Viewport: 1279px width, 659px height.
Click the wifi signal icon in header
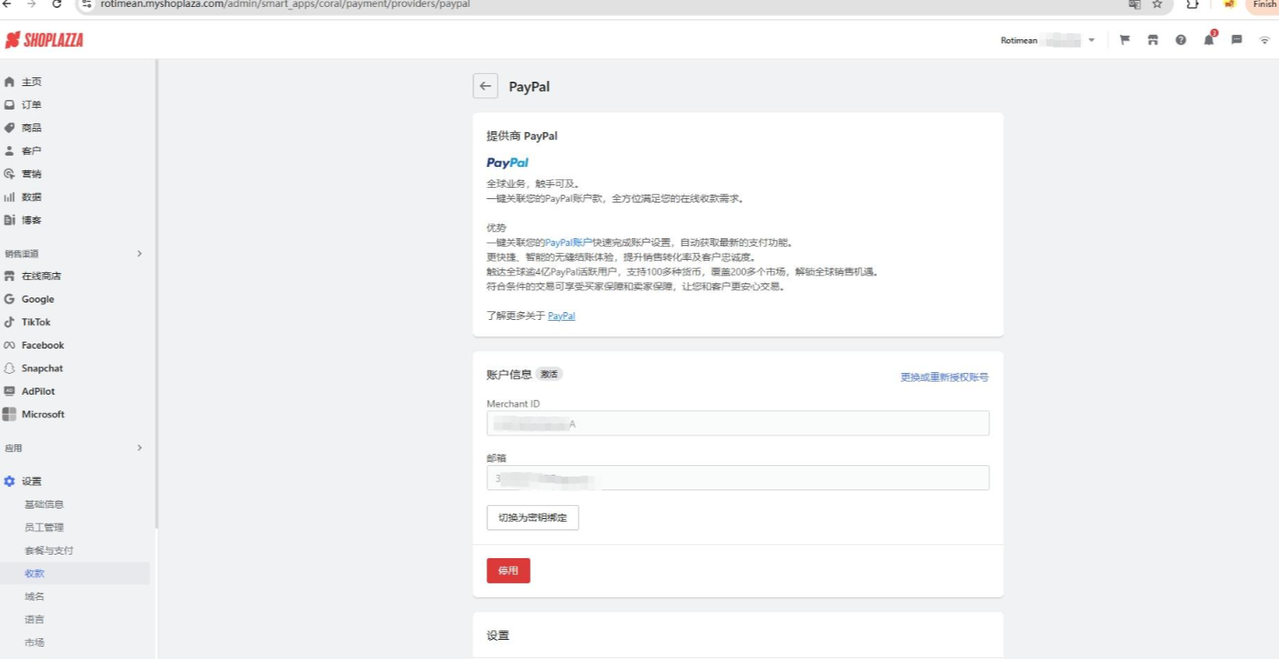click(x=1264, y=40)
